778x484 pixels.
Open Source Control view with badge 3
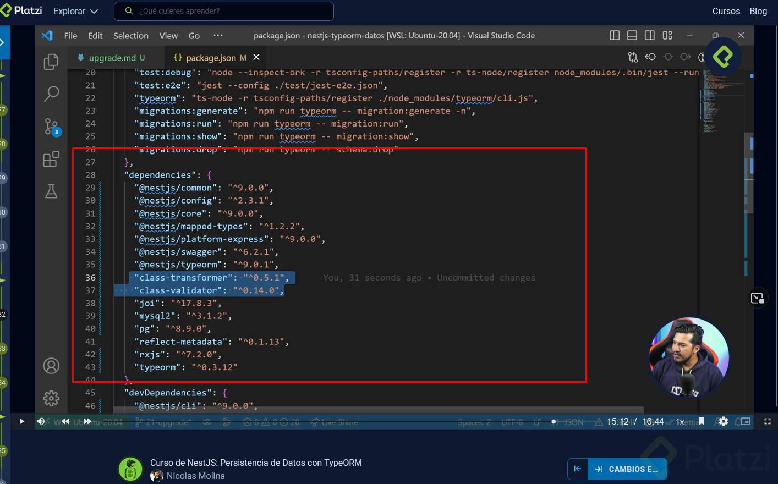52,127
